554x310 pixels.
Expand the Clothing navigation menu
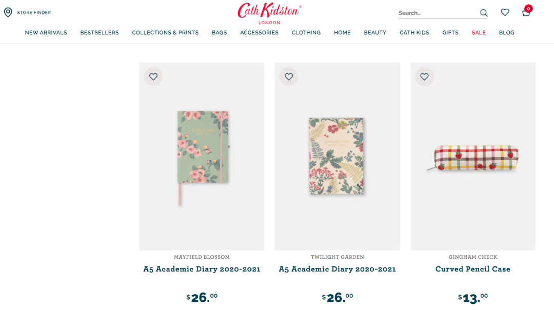pyautogui.click(x=306, y=32)
